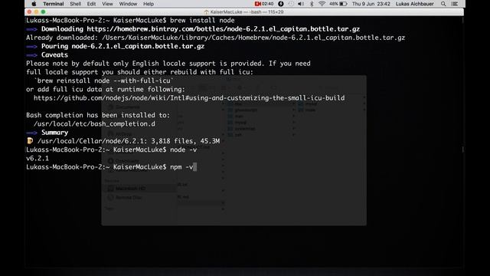This screenshot has width=490, height=276.
Task: Close the Terminal window with red button
Action: tap(29, 12)
